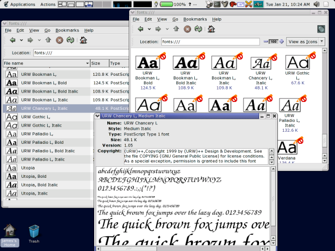Click the Back arrow in the right window
335x251 pixels.
coord(140,29)
